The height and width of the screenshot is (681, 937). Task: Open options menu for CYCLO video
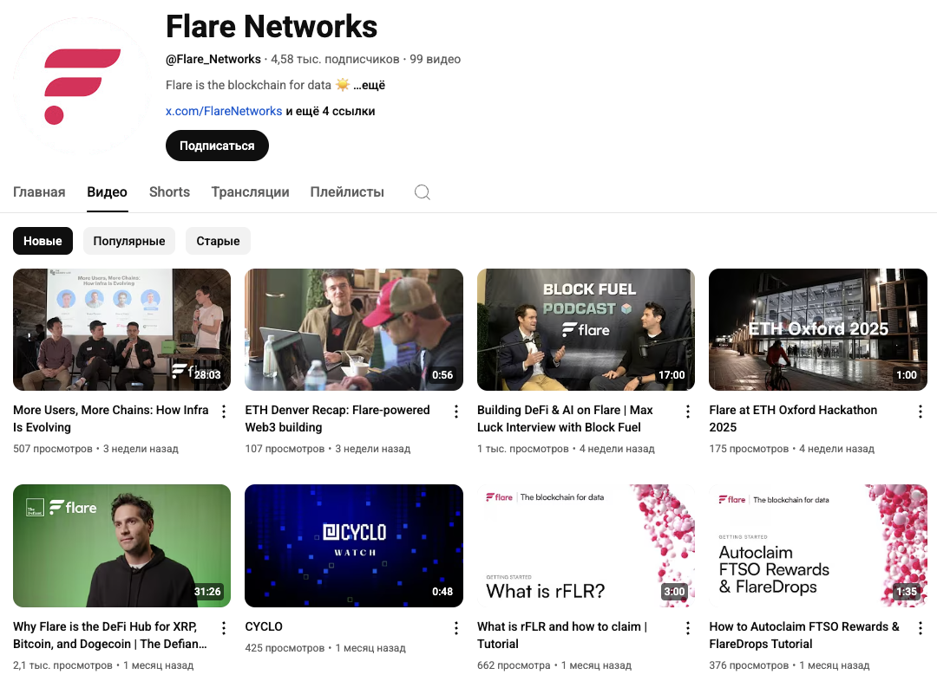coord(456,628)
